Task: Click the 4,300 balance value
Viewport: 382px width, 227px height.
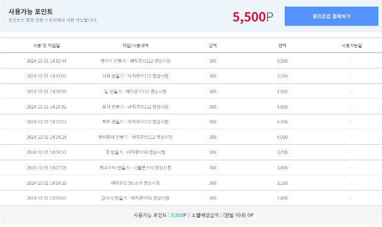Action: pyautogui.click(x=282, y=122)
